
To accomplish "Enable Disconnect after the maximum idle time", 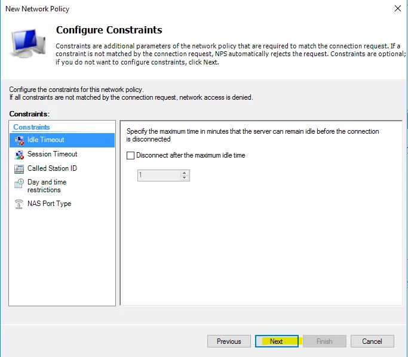I will point(130,155).
